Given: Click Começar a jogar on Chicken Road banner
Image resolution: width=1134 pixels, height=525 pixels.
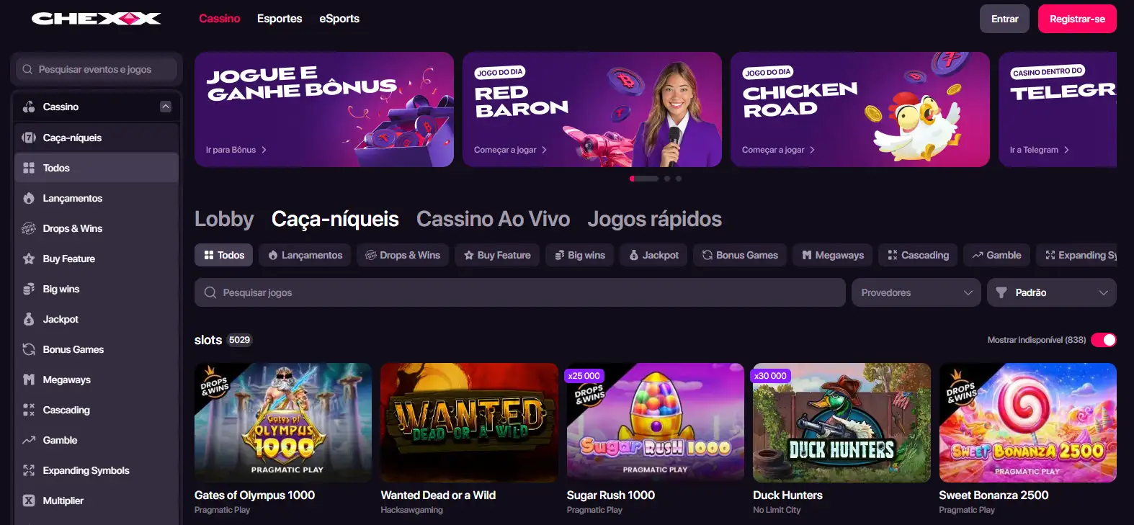Looking at the screenshot, I should (x=779, y=150).
